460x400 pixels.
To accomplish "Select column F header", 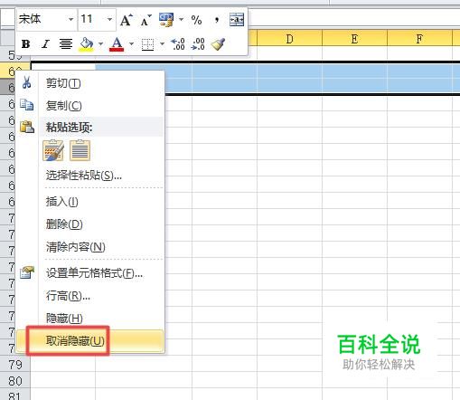I will pos(419,38).
